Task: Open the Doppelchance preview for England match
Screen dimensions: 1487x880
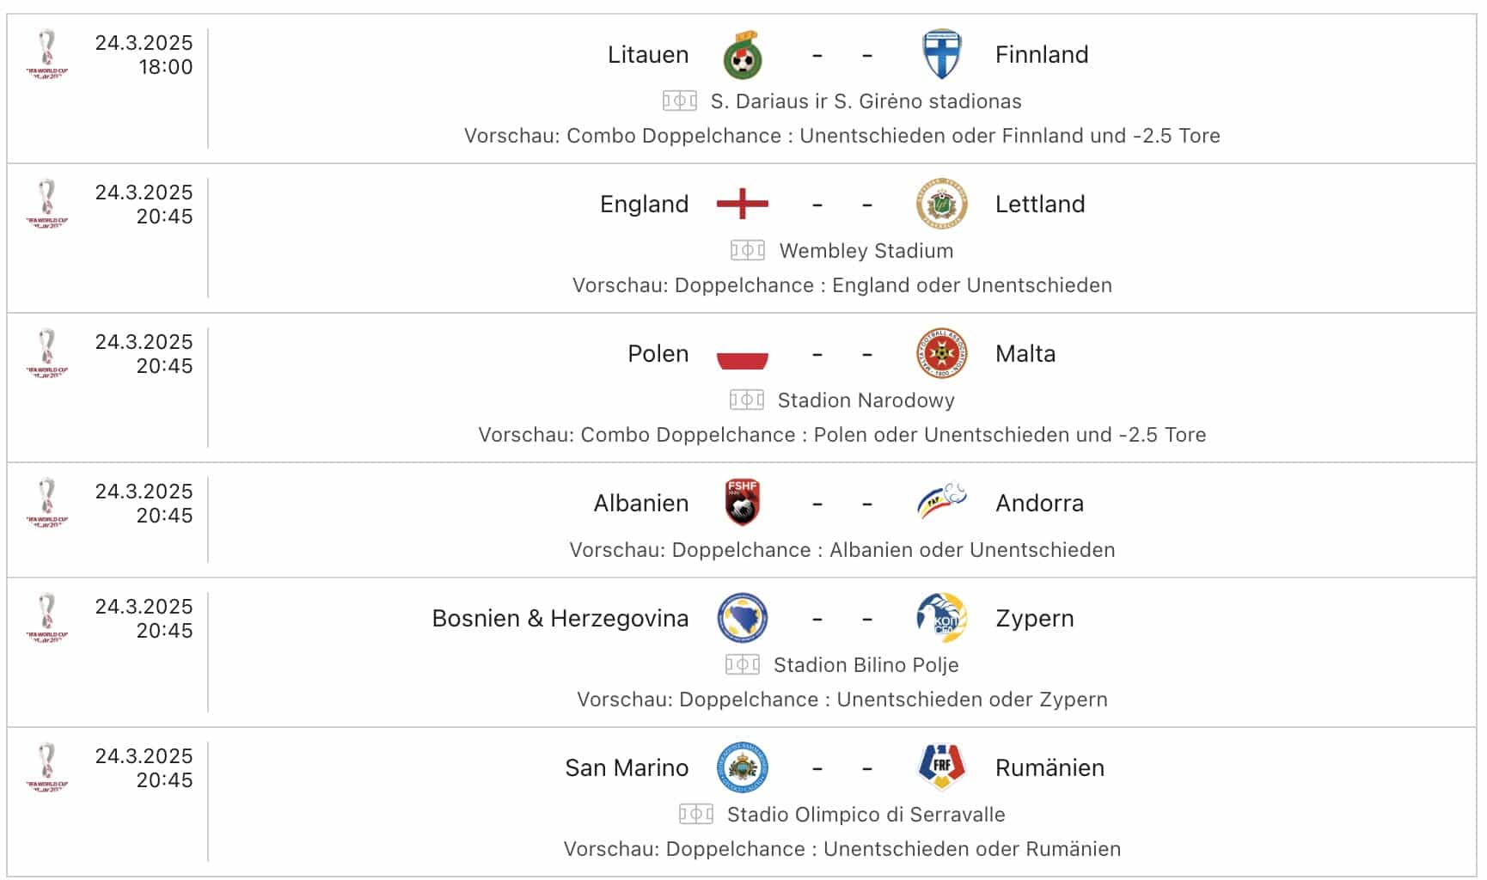Action: 843,284
